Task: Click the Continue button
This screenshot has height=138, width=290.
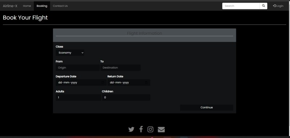Action: pyautogui.click(x=207, y=107)
